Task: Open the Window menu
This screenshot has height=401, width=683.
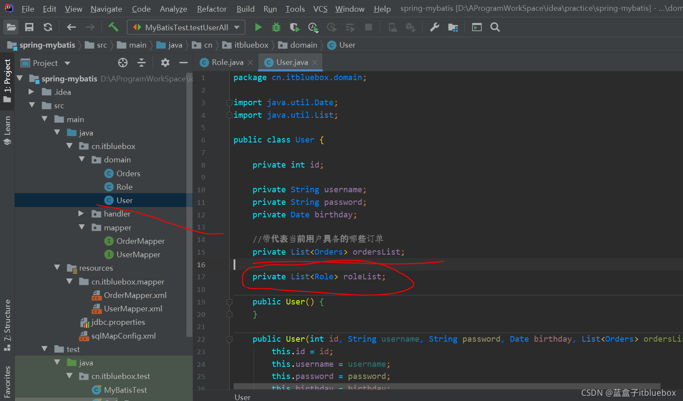Action: [x=350, y=9]
